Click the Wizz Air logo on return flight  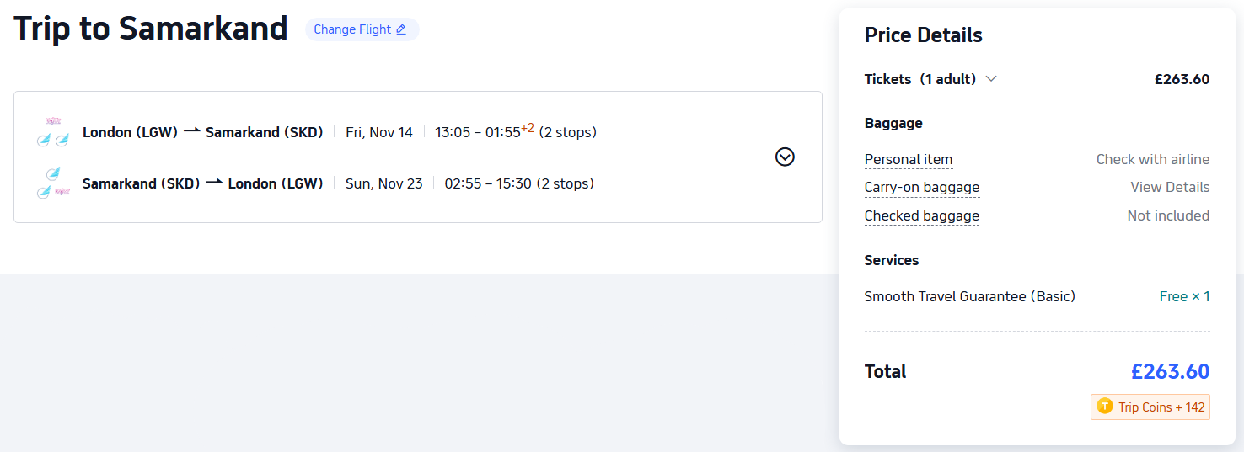62,192
